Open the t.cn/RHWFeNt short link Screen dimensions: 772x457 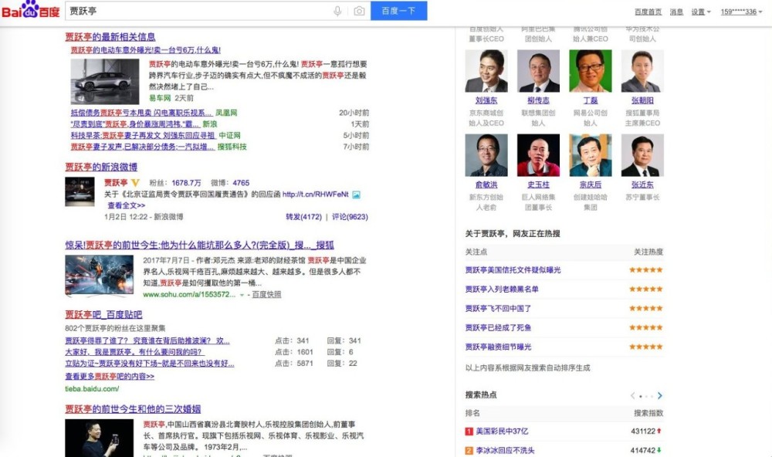click(315, 195)
